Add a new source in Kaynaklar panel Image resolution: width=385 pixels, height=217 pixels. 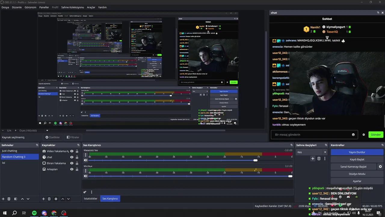pyautogui.click(x=43, y=199)
